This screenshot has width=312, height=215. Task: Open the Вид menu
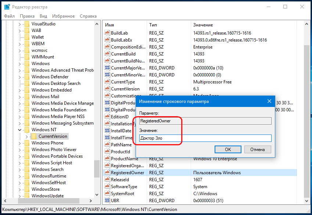coord(43,16)
